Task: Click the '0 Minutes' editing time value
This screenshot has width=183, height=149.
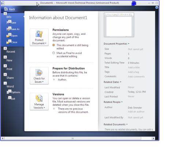Action: tap(134, 63)
